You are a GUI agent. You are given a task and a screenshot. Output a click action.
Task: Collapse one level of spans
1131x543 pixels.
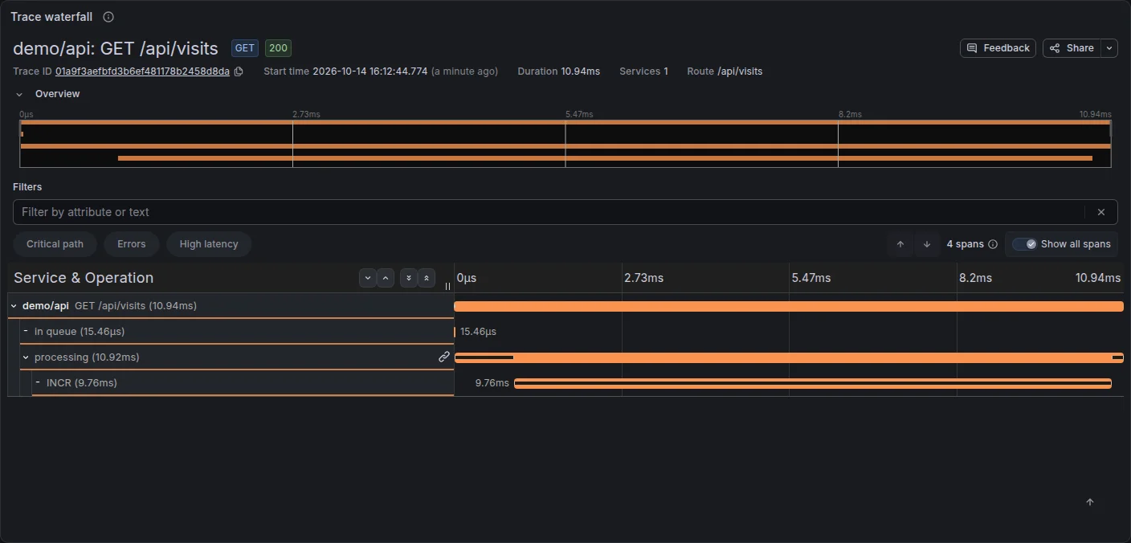(386, 278)
